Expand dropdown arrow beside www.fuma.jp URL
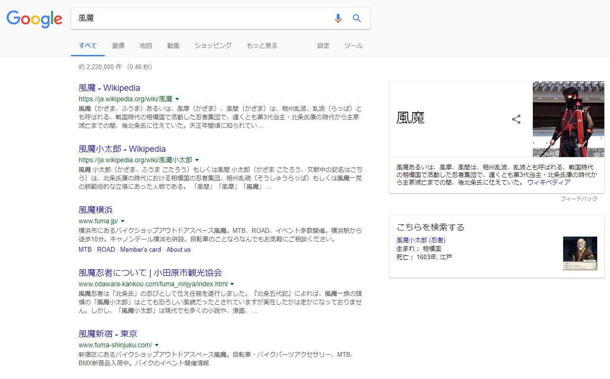Viewport: 610px width, 379px height. tap(123, 221)
